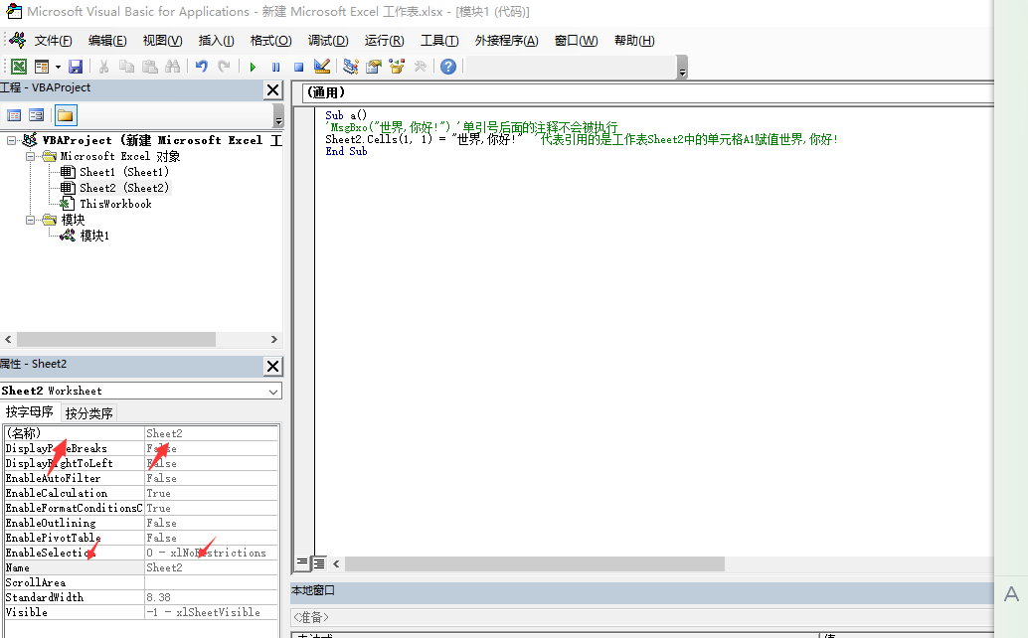Click the empty ScrollArea value field
Viewport: 1028px width, 638px height.
click(x=211, y=582)
